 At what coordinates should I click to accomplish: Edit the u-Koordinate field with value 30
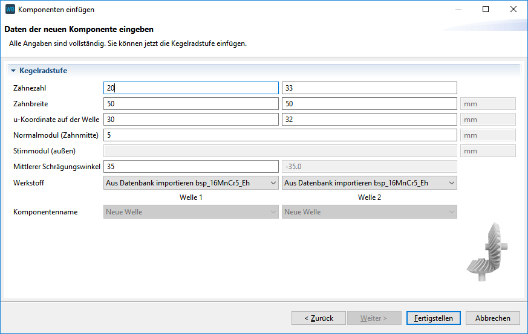tap(191, 120)
